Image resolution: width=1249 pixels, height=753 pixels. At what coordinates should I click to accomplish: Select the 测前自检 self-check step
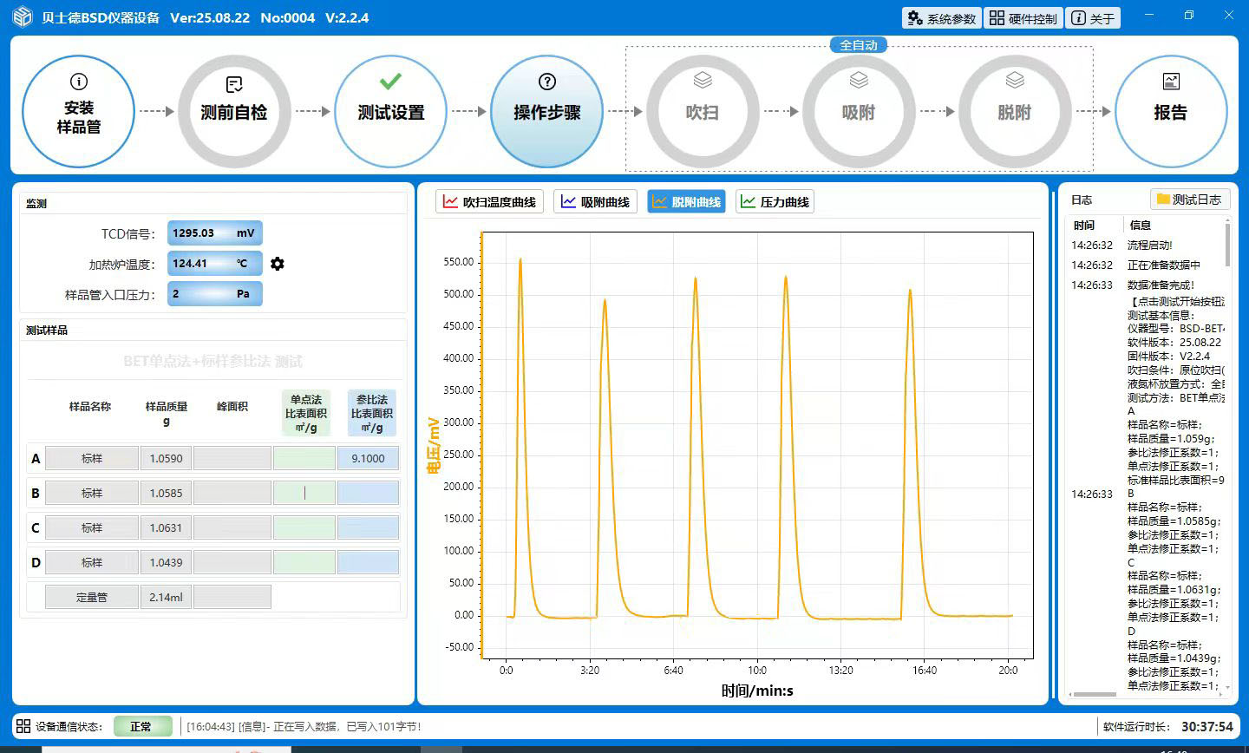[x=234, y=112]
